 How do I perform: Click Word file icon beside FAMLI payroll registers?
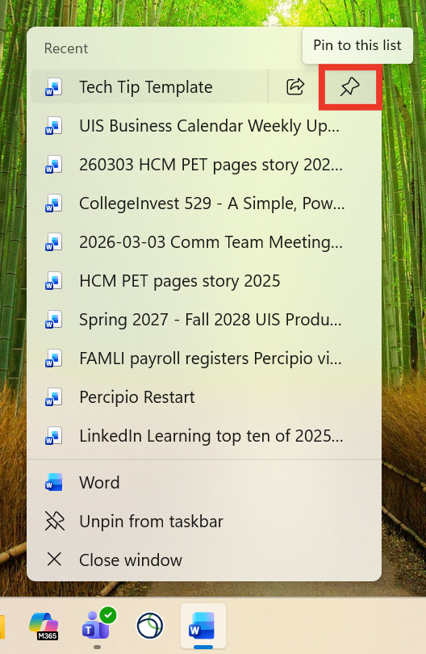pyautogui.click(x=54, y=358)
